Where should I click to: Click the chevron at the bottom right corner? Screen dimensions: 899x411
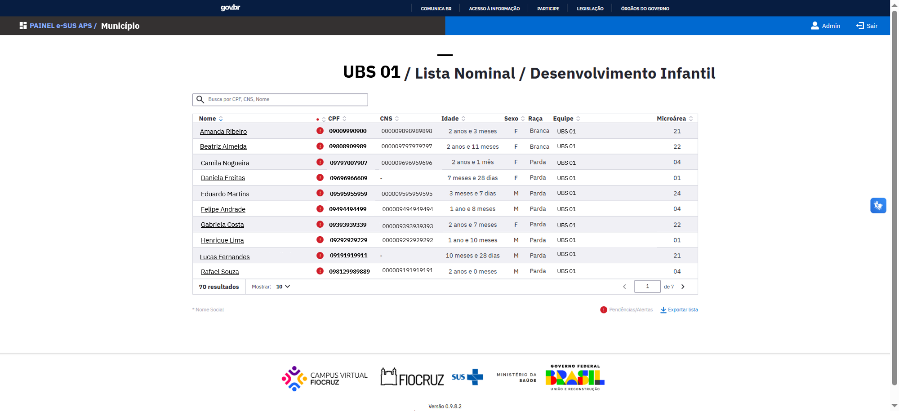pos(683,287)
